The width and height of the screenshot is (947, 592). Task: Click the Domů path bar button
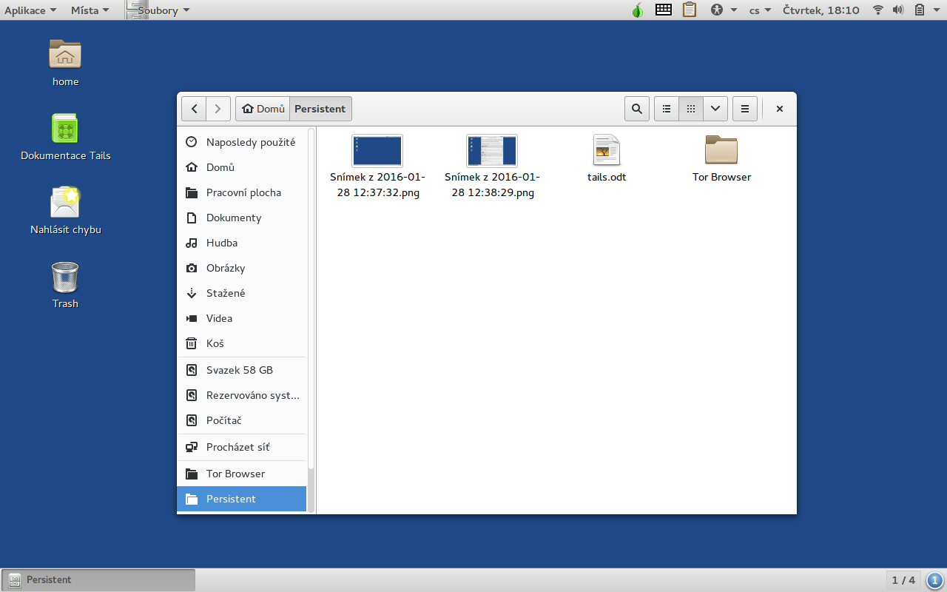click(263, 109)
